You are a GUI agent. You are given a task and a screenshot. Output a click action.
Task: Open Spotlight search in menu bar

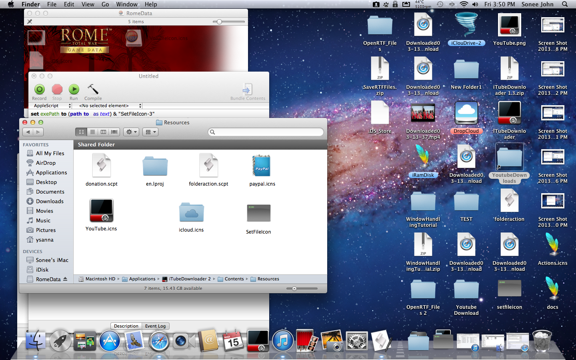(565, 4)
